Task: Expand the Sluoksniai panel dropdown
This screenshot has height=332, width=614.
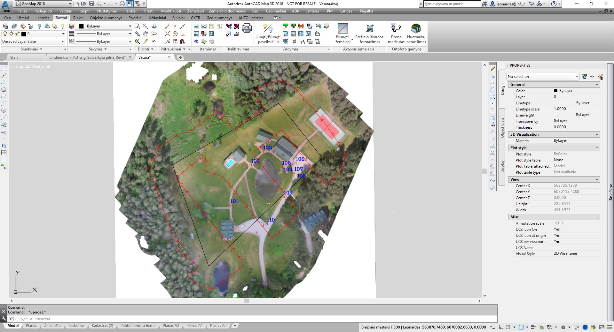Action: pyautogui.click(x=31, y=49)
